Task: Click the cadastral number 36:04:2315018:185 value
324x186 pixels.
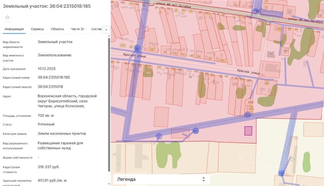Action: 54,77
